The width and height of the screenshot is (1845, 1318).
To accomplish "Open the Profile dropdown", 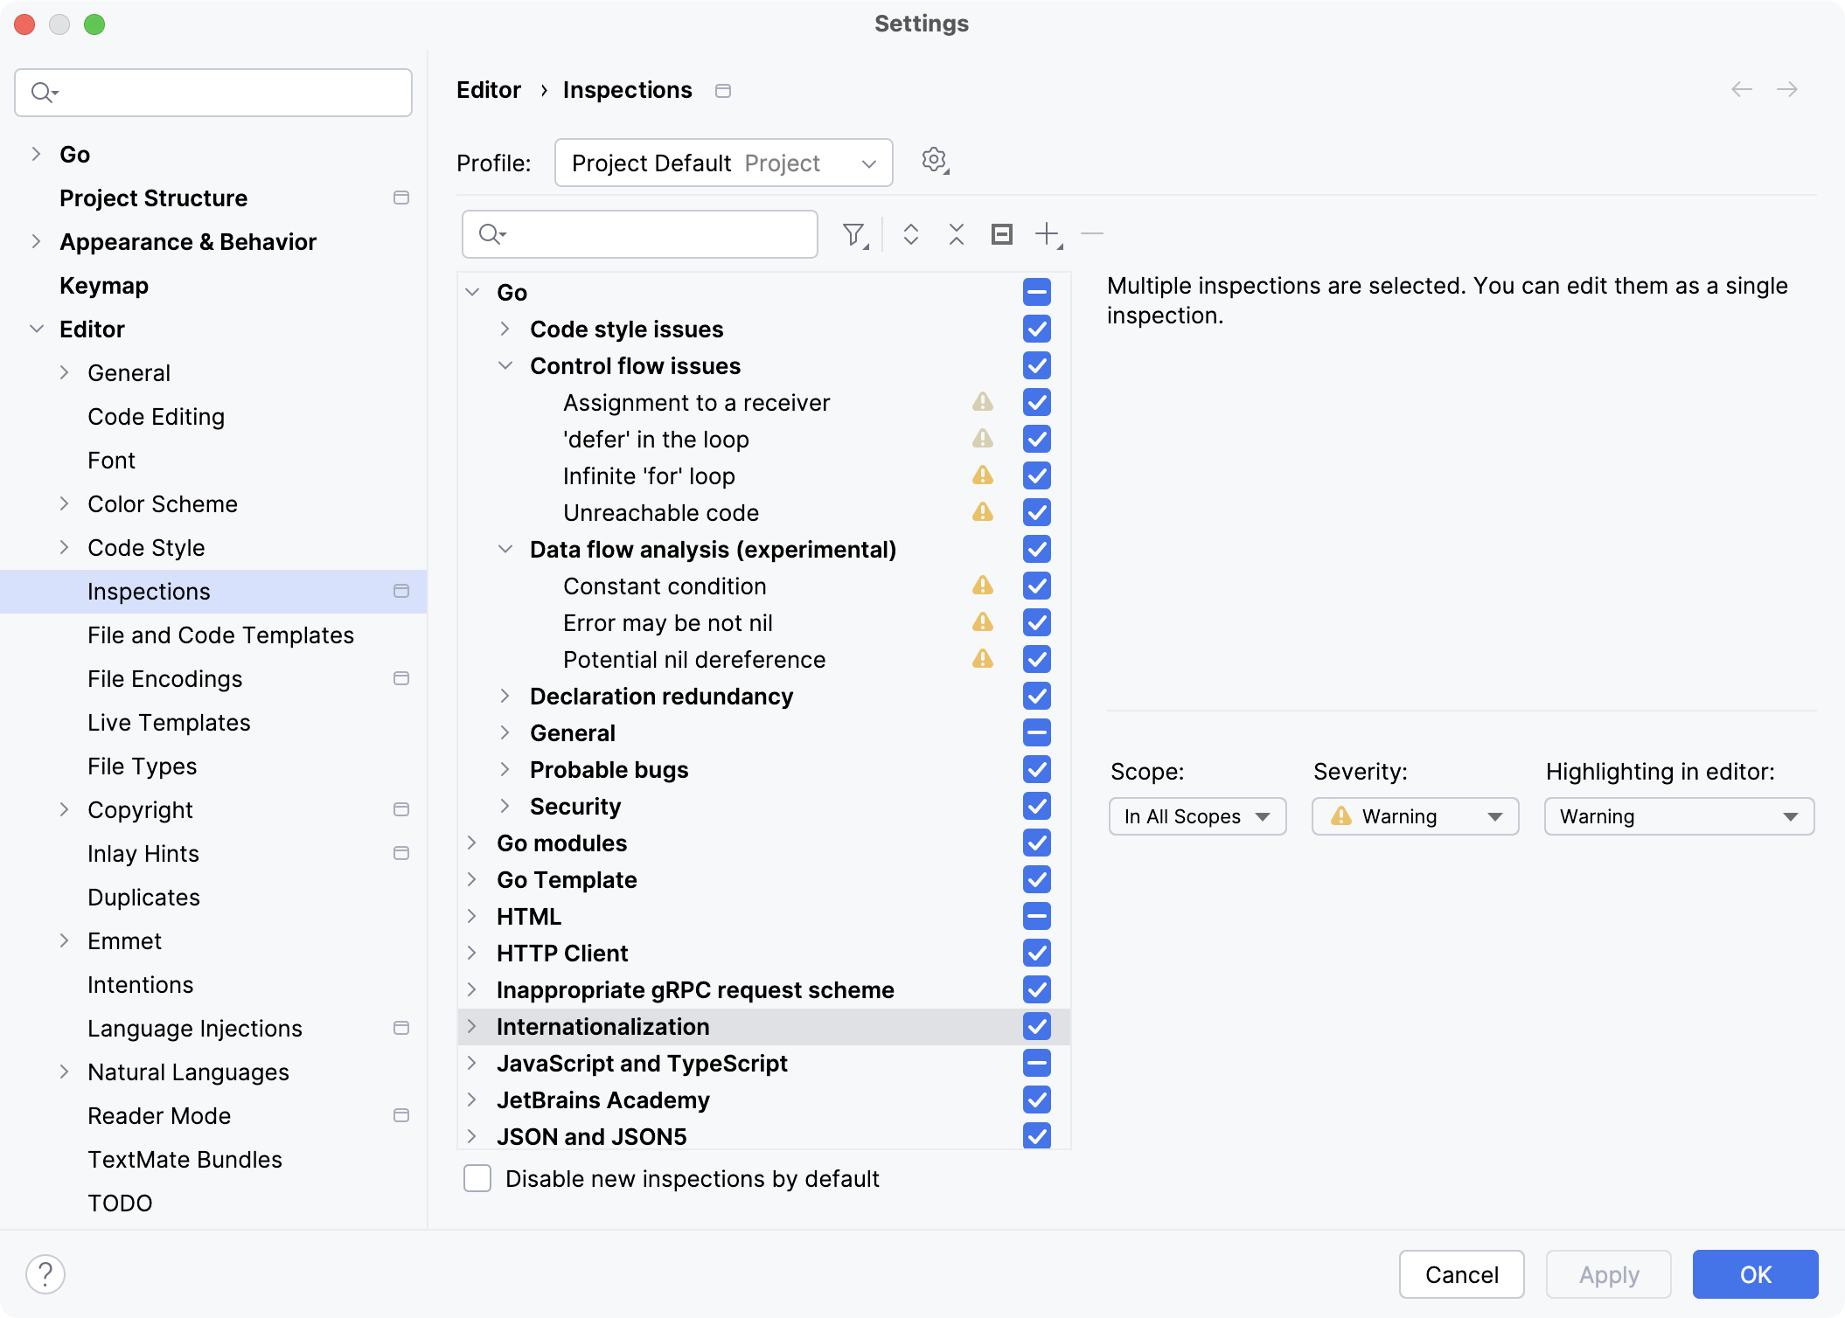I will coord(723,162).
